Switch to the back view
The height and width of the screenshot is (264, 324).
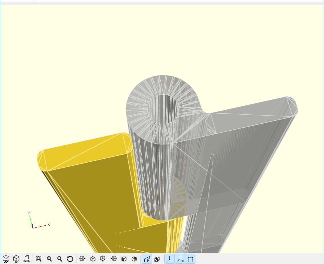click(x=135, y=259)
